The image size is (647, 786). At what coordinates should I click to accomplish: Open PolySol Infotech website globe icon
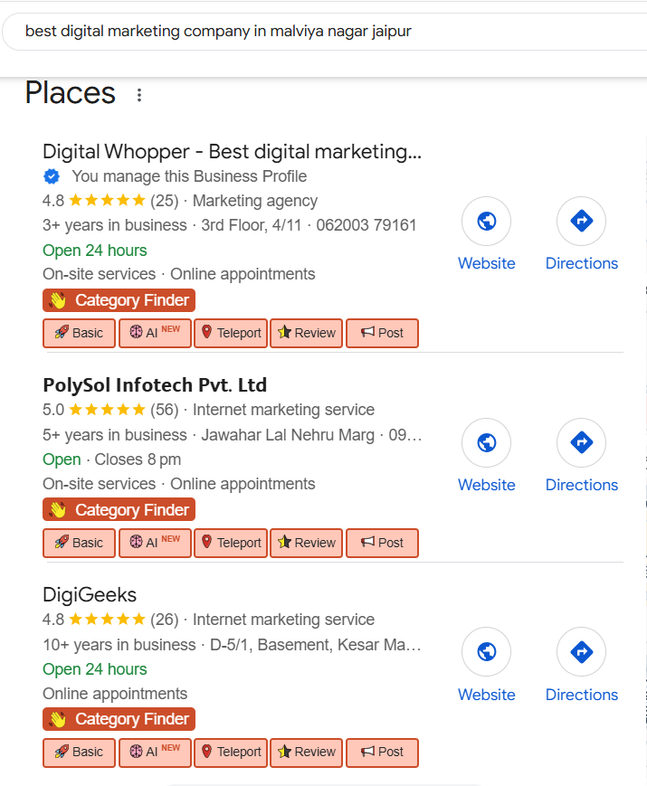click(x=486, y=443)
